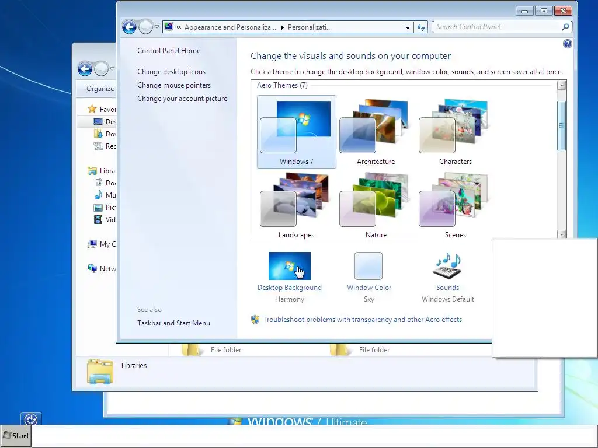Click Favorites star in Explorer sidebar
598x448 pixels.
(x=92, y=109)
